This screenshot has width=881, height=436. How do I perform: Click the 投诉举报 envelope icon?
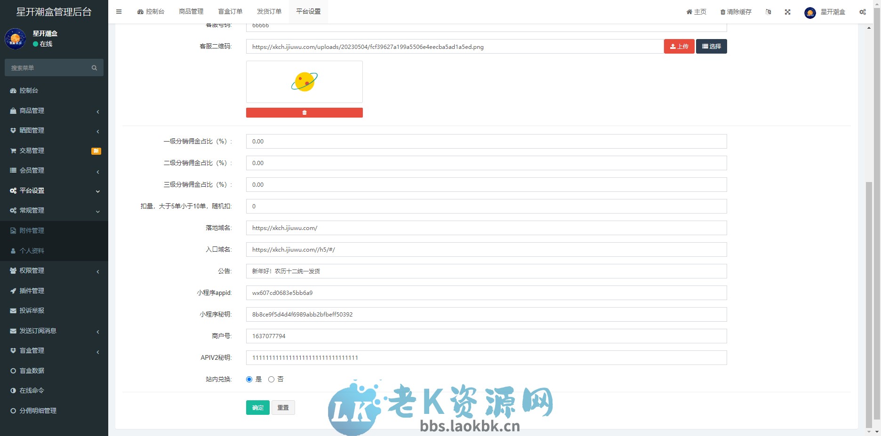[13, 310]
